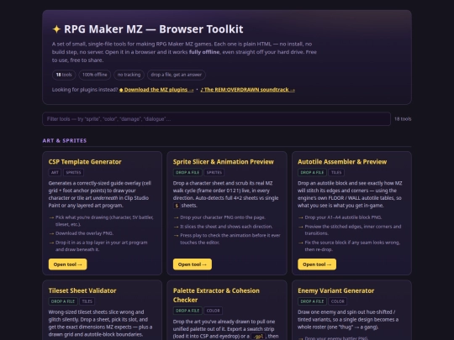
Task: Click the CSP Template Generator card title
Action: click(x=85, y=162)
